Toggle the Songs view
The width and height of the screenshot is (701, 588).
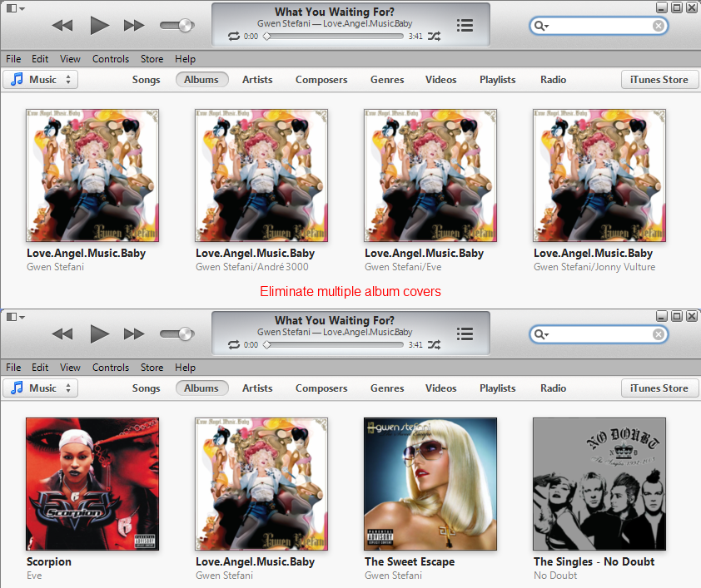pyautogui.click(x=146, y=80)
